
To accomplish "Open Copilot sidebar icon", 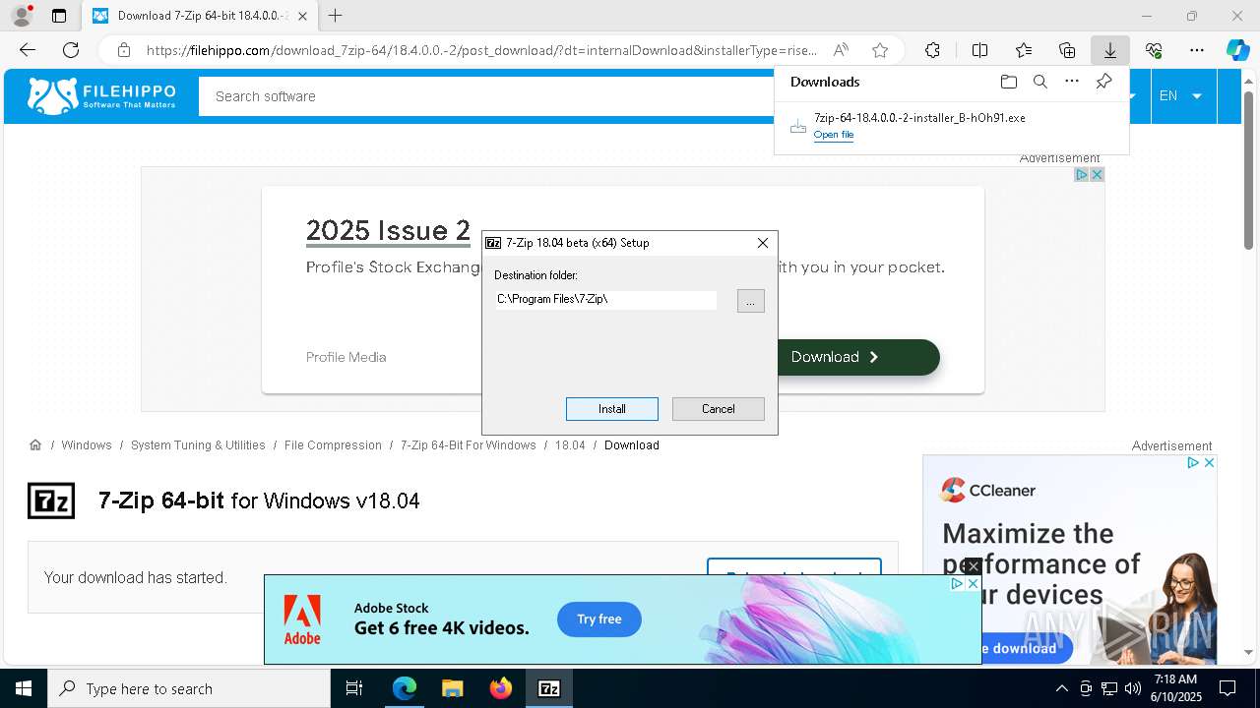I will click(1237, 50).
